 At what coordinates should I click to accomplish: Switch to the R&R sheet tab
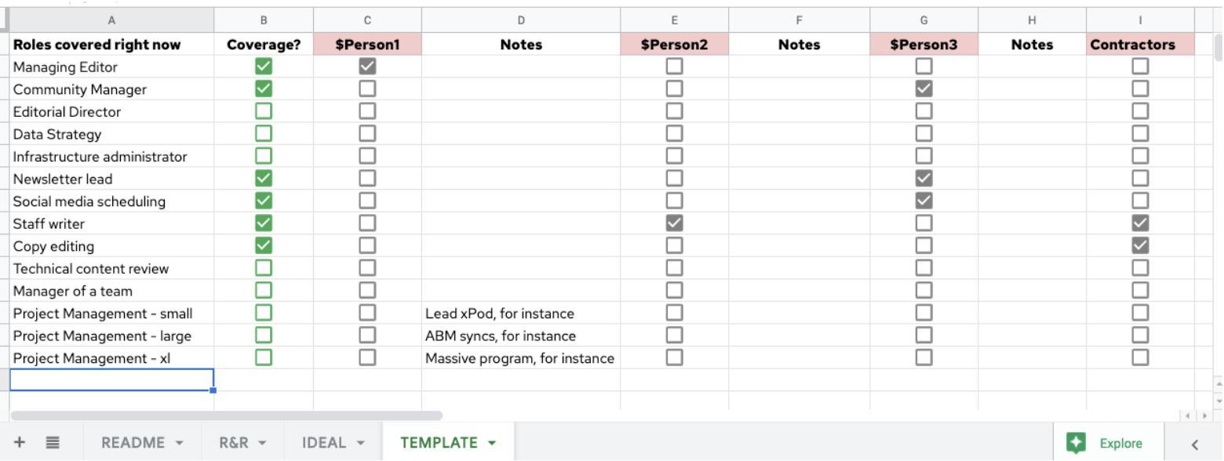coord(233,443)
